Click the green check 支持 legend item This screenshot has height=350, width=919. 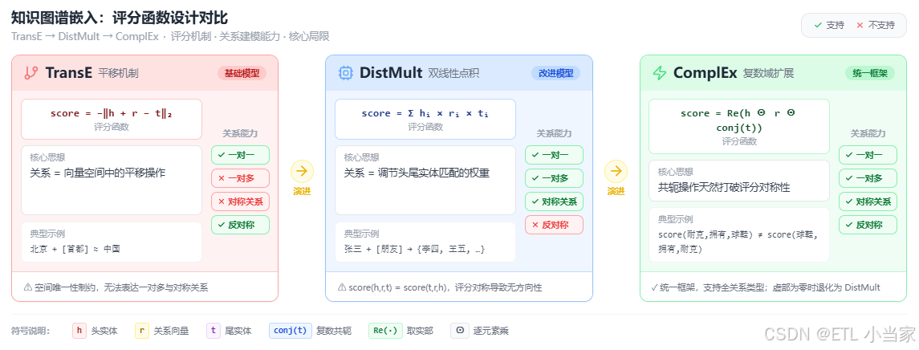tap(829, 25)
